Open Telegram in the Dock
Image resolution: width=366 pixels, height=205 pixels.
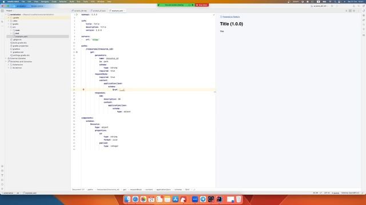[203, 199]
